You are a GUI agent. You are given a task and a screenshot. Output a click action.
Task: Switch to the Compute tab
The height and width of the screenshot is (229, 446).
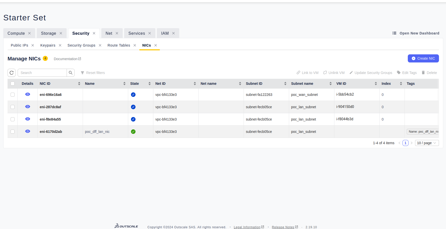[x=16, y=33]
